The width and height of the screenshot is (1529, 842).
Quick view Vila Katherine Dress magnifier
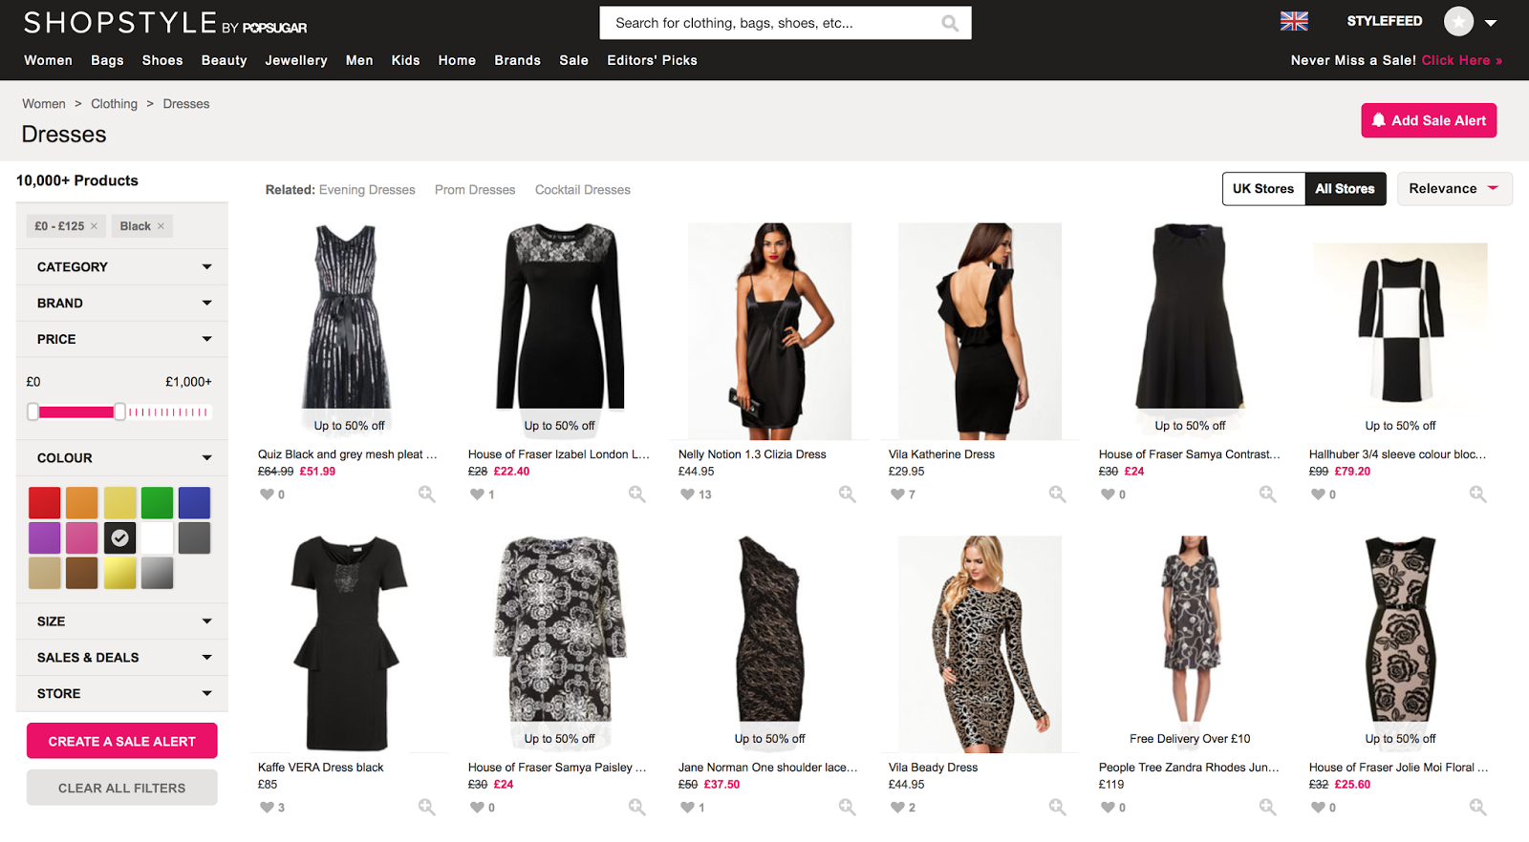click(x=1057, y=495)
